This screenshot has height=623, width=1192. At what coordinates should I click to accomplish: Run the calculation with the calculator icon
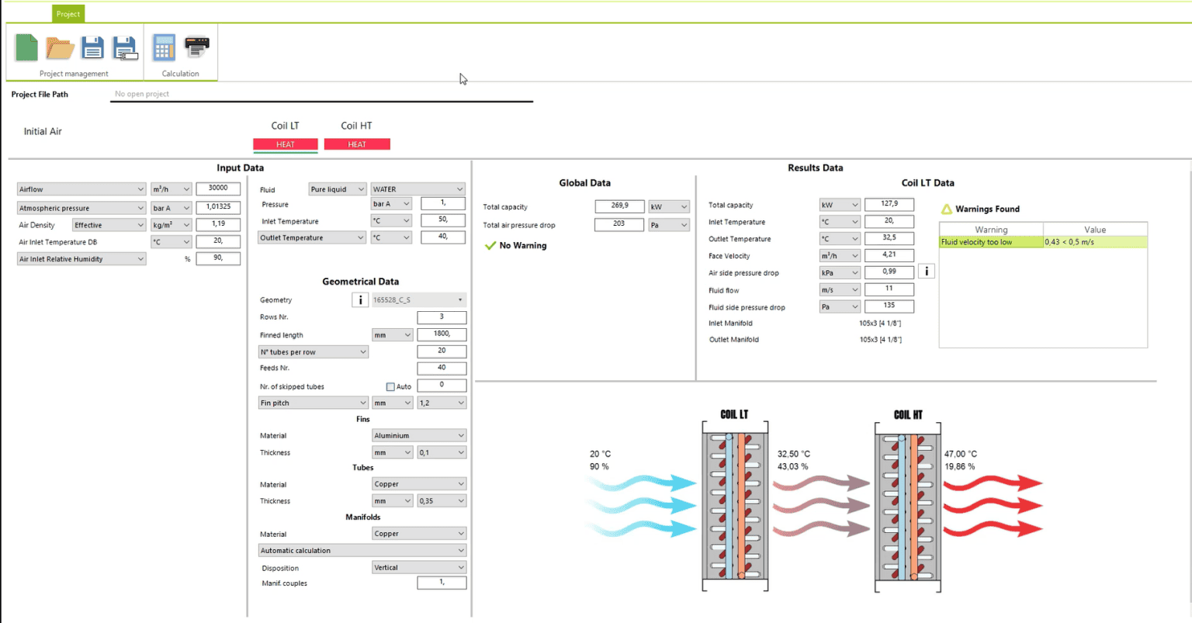click(164, 48)
